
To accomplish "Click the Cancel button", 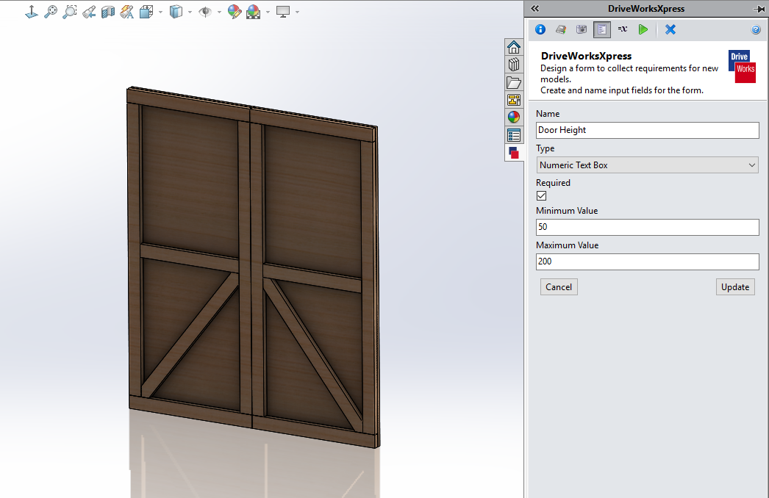I will tap(559, 287).
